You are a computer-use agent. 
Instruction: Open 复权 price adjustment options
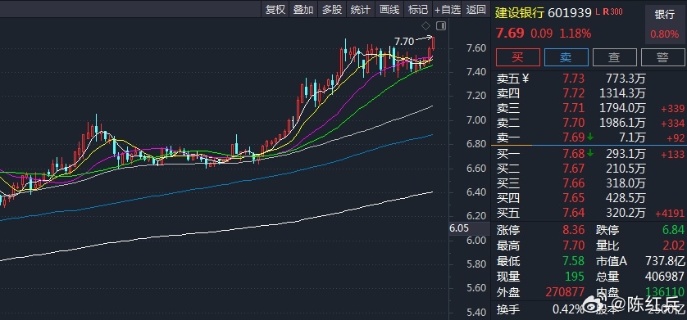[275, 9]
